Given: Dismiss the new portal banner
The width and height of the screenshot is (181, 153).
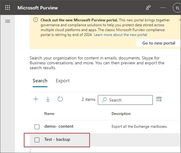Looking at the screenshot, I should [x=179, y=20].
